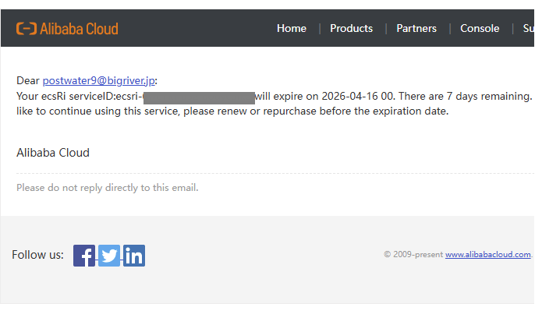Click the '© 2009-present' copyright text
Image resolution: width=542 pixels, height=325 pixels.
413,255
